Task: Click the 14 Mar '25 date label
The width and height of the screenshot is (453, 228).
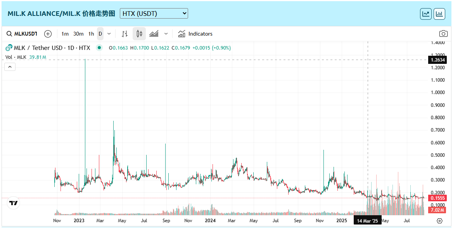Action: [368, 221]
